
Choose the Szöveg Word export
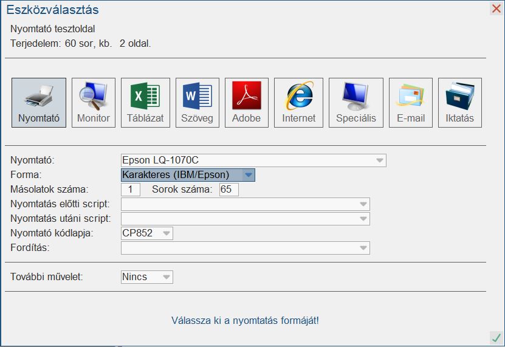197,103
